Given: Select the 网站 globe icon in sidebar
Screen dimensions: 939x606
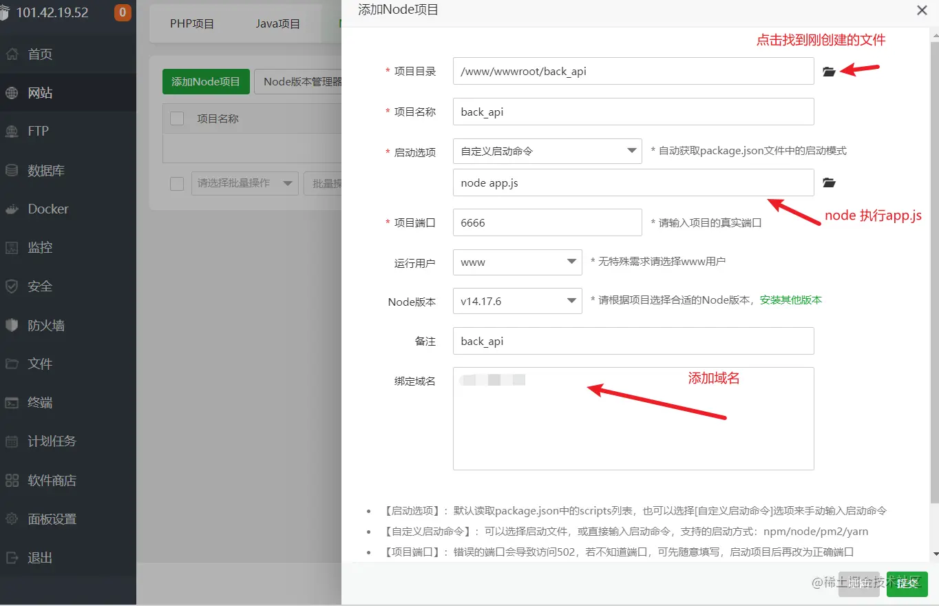Looking at the screenshot, I should [11, 93].
